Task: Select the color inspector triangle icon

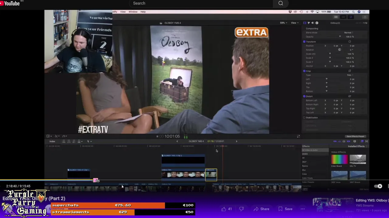Action: coord(309,23)
